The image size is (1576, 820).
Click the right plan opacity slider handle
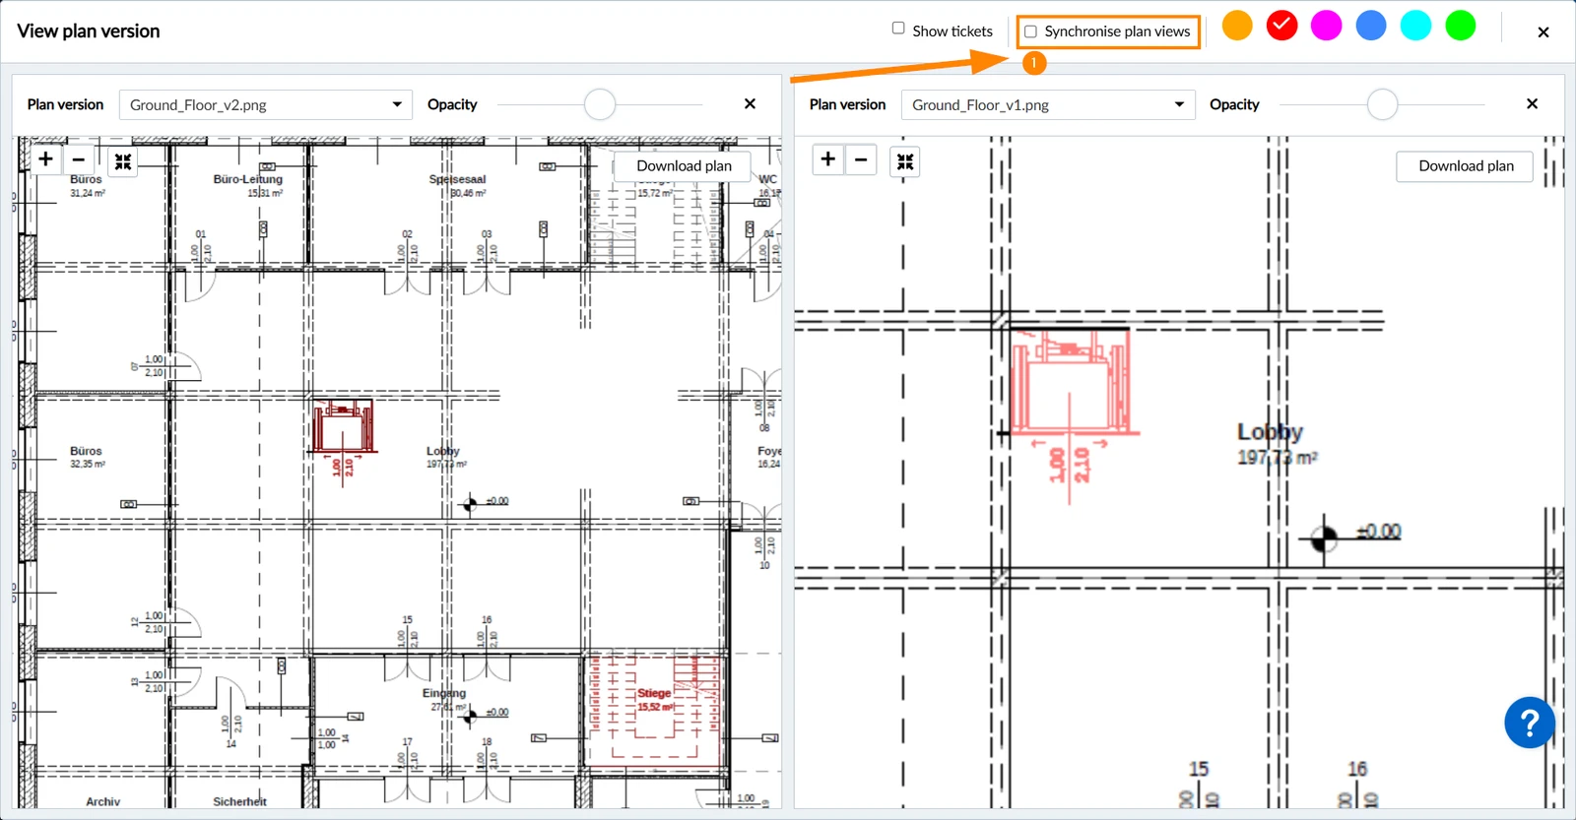(1382, 103)
